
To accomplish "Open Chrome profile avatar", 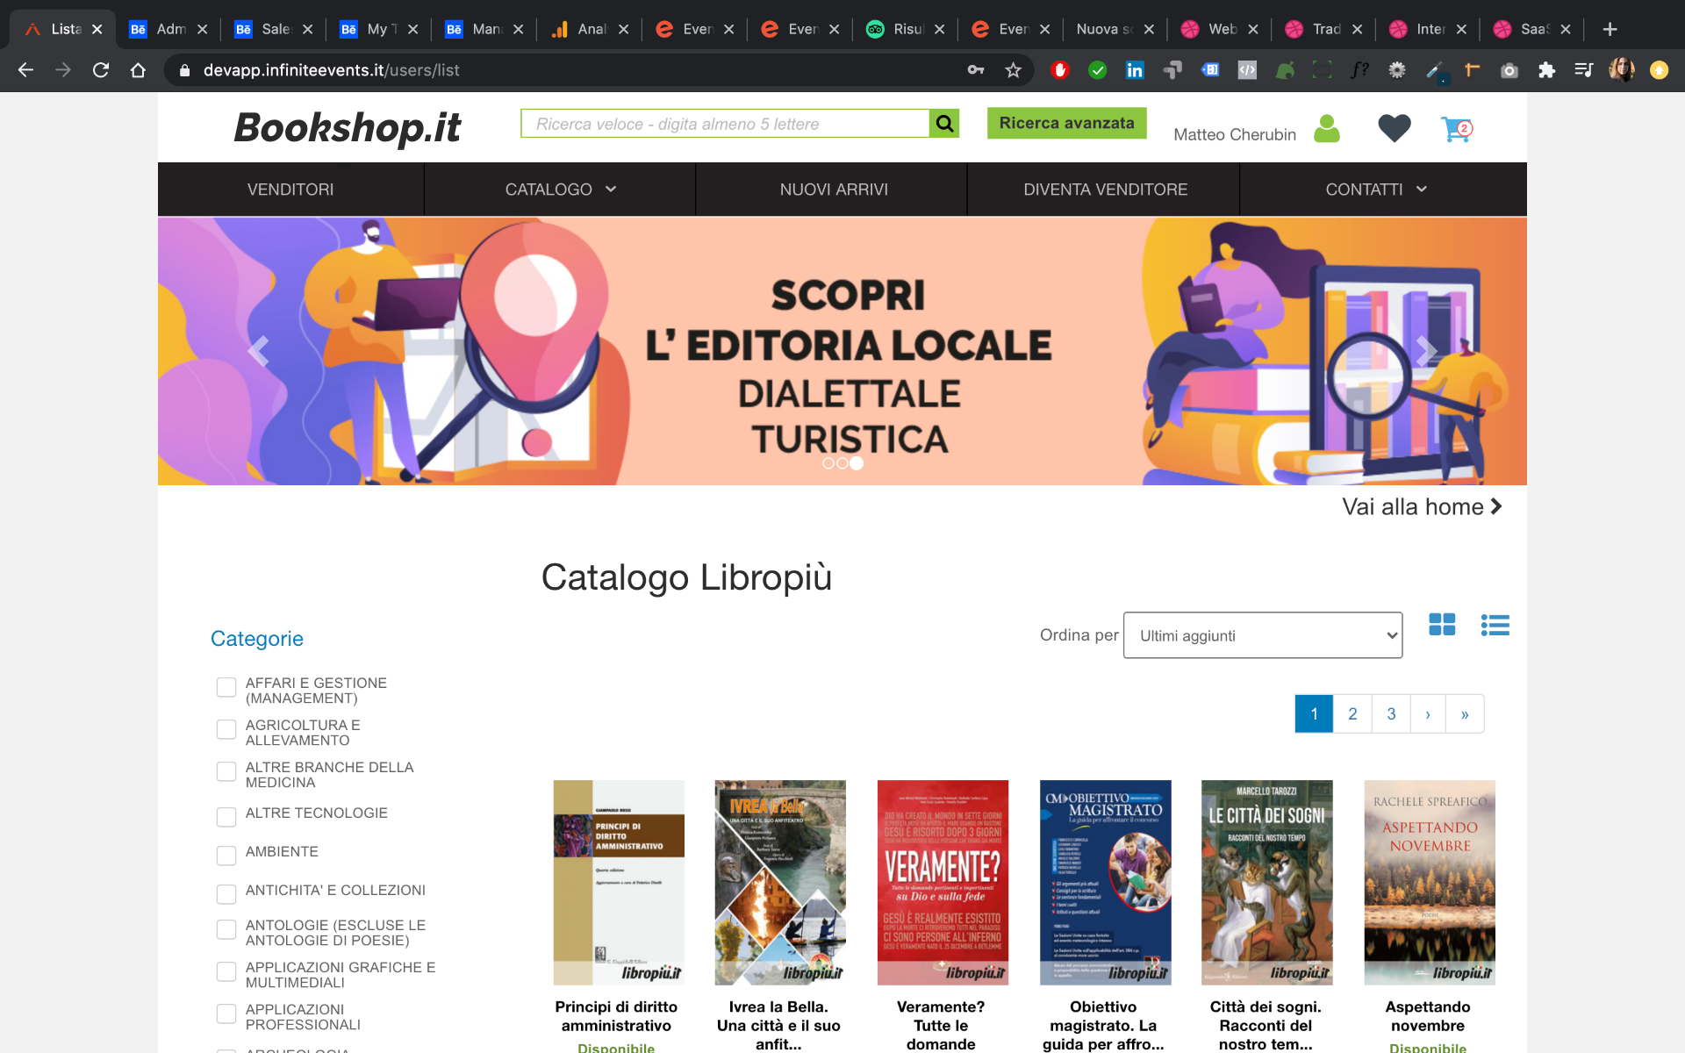I will click(x=1622, y=70).
